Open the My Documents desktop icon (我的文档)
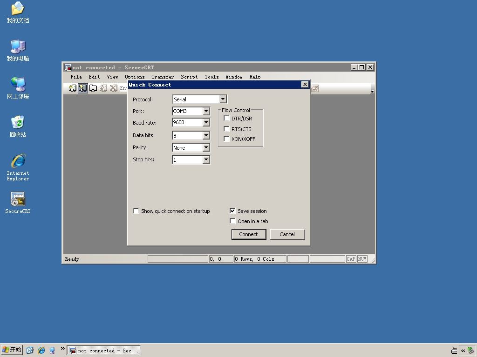Image resolution: width=477 pixels, height=357 pixels. coord(18,13)
